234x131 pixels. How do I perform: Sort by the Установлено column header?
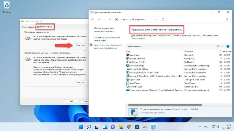226,51
